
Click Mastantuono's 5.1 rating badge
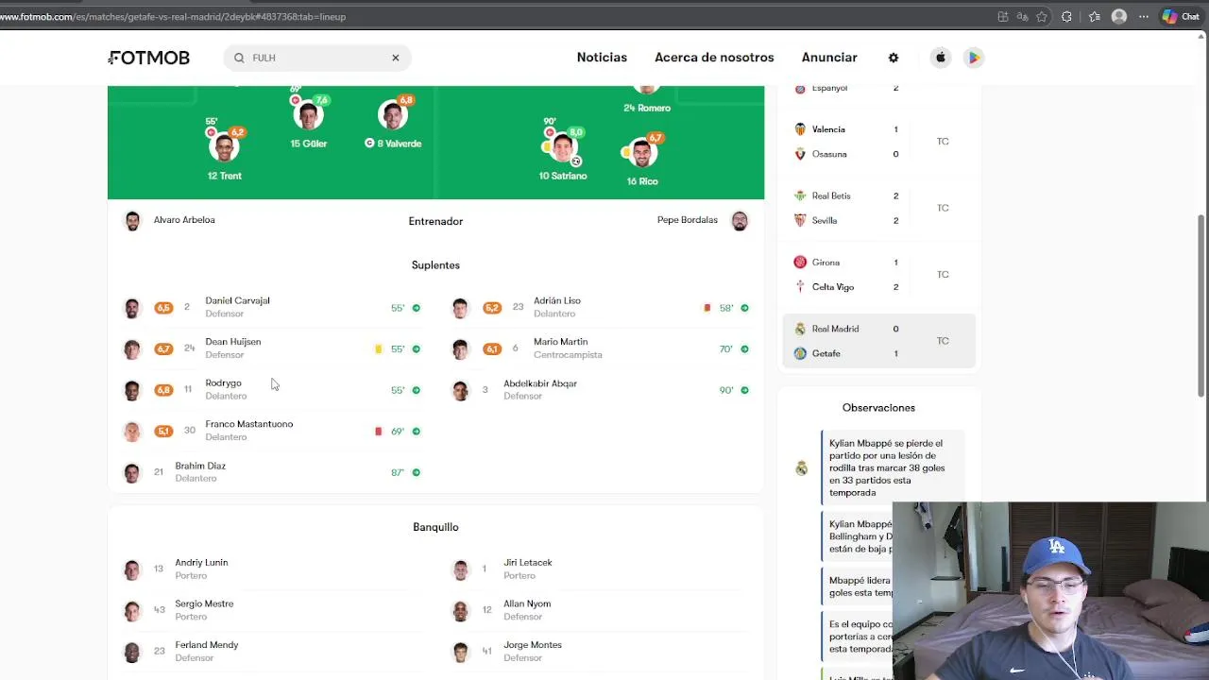tap(163, 432)
